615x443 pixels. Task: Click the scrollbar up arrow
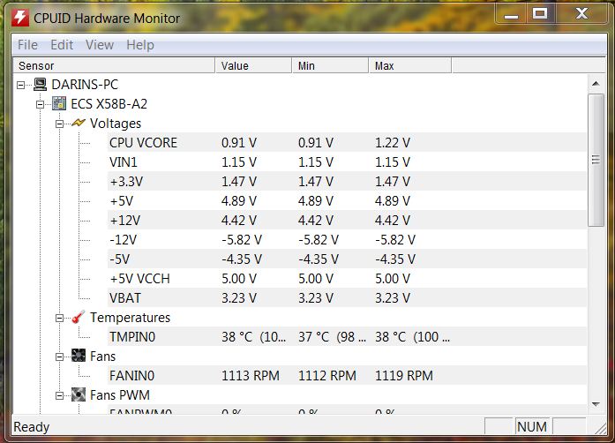coord(596,83)
